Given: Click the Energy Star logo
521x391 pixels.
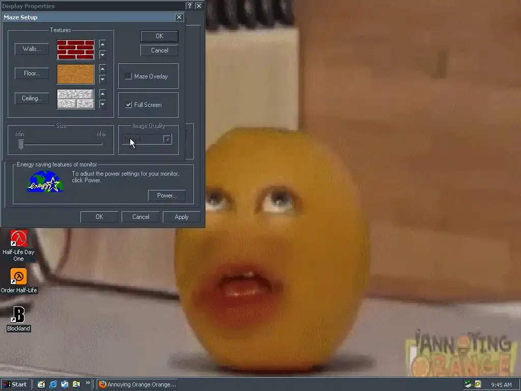Looking at the screenshot, I should (45, 182).
